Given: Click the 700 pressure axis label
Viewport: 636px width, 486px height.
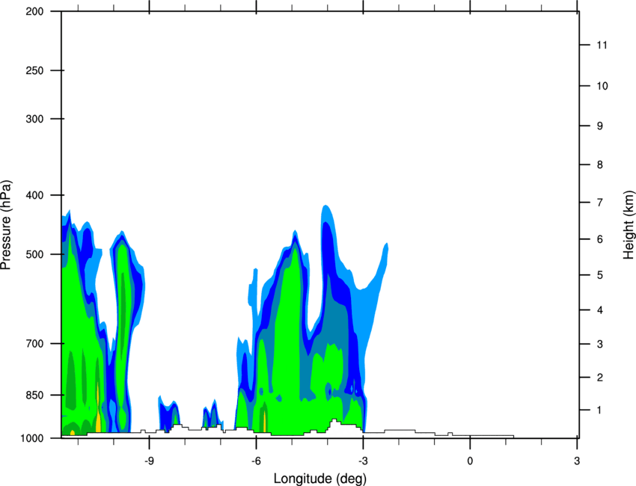Looking at the screenshot, I should pyautogui.click(x=34, y=343).
